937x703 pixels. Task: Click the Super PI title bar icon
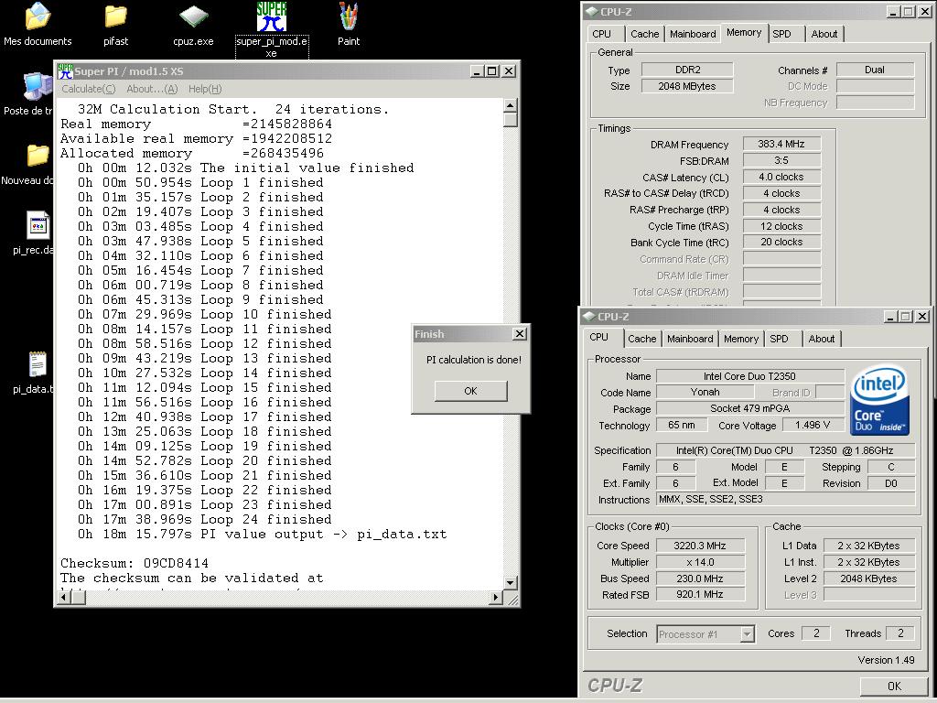pos(65,71)
